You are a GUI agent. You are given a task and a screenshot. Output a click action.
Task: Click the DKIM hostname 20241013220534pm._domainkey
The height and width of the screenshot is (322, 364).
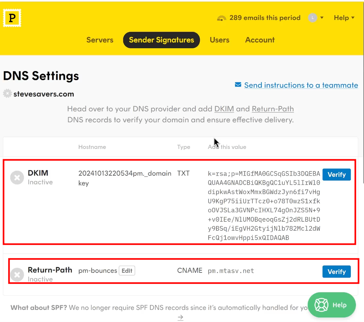click(x=125, y=178)
